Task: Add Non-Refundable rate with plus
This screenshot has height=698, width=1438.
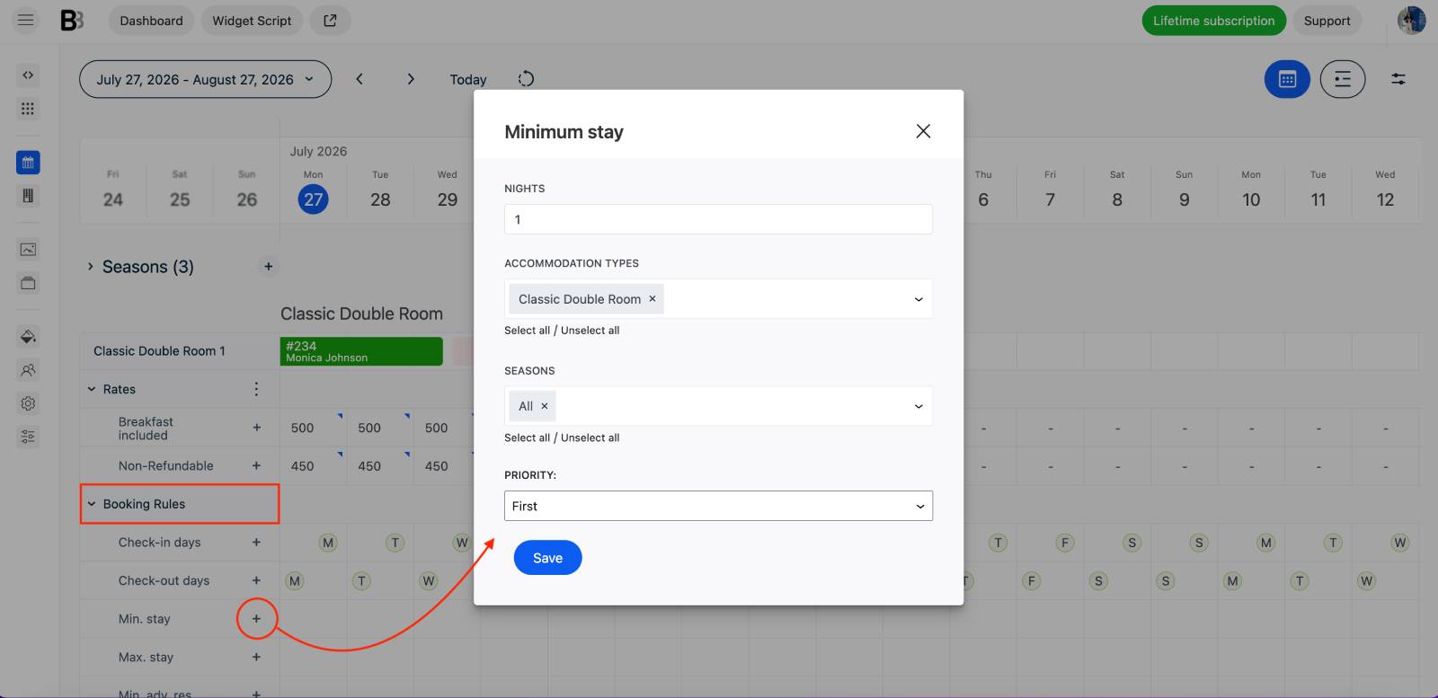Action: pyautogui.click(x=256, y=465)
